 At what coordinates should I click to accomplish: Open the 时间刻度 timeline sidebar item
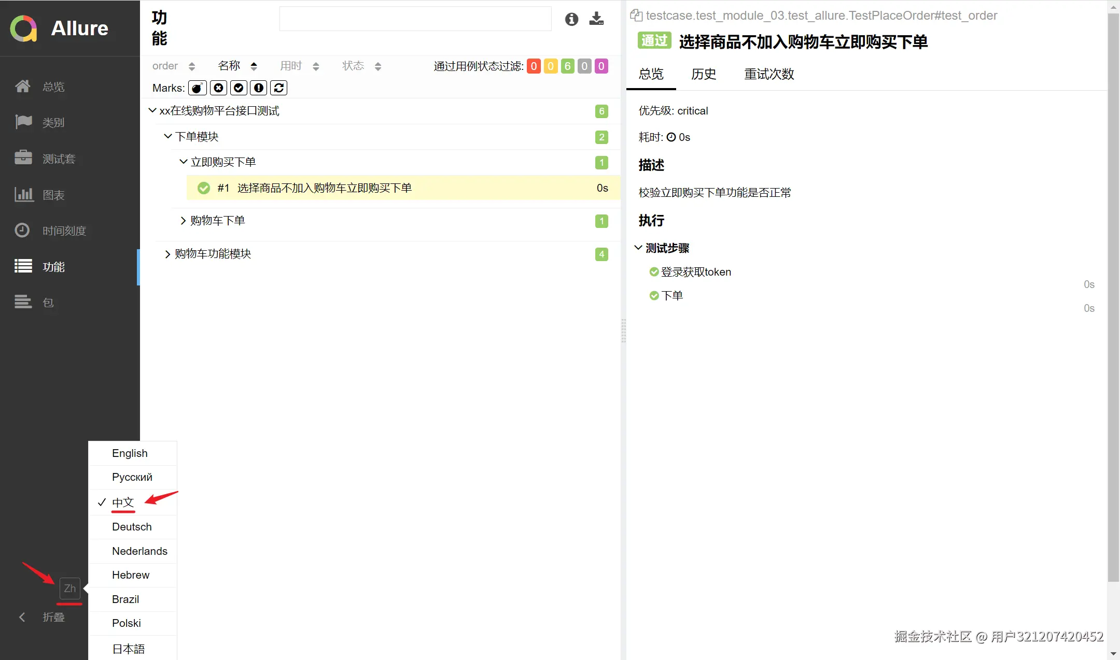63,231
